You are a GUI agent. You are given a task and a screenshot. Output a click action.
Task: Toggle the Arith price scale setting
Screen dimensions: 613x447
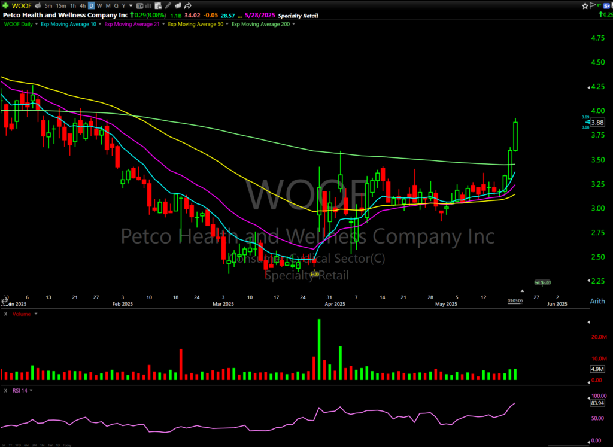pyautogui.click(x=597, y=301)
